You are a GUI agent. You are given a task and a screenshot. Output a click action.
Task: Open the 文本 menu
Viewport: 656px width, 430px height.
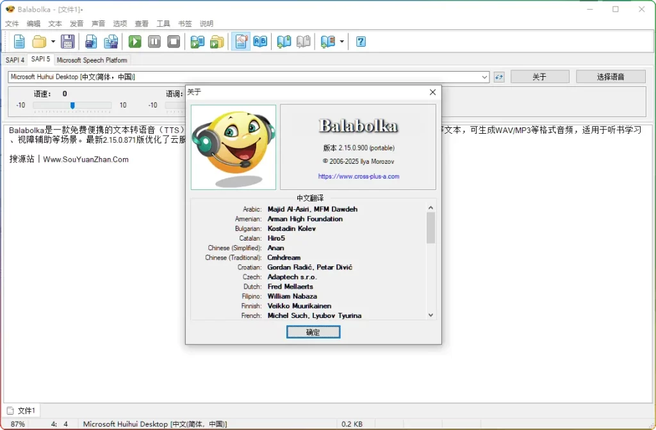(x=55, y=24)
